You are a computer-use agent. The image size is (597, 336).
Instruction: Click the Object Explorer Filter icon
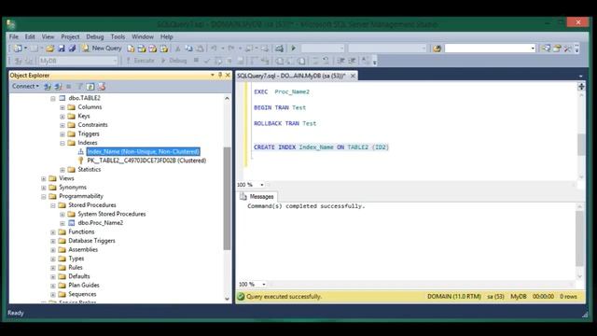point(79,87)
